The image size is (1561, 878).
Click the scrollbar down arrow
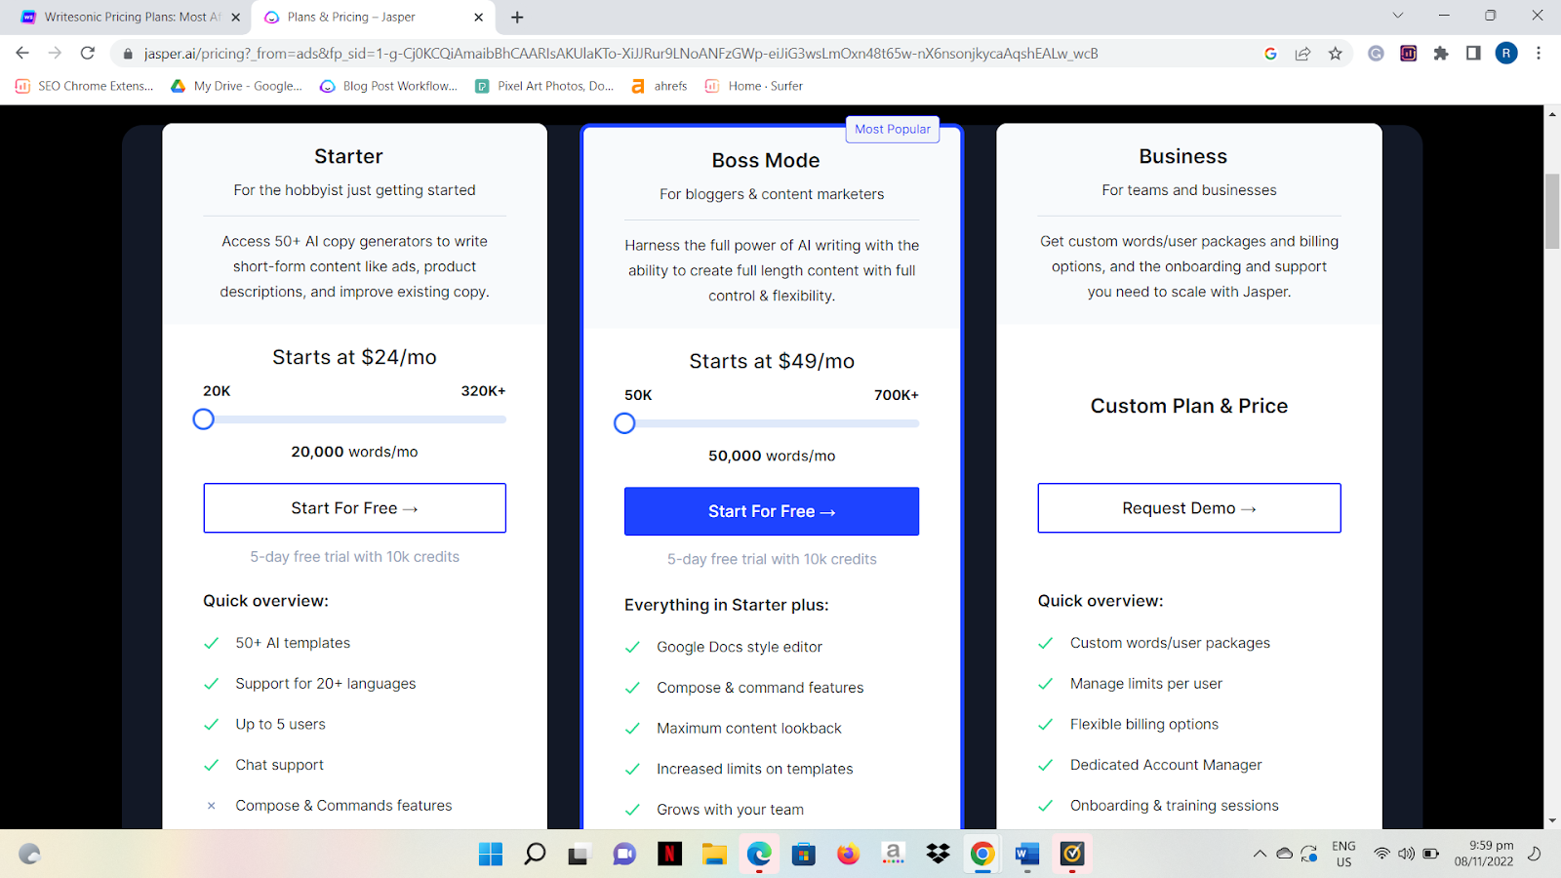pyautogui.click(x=1552, y=821)
